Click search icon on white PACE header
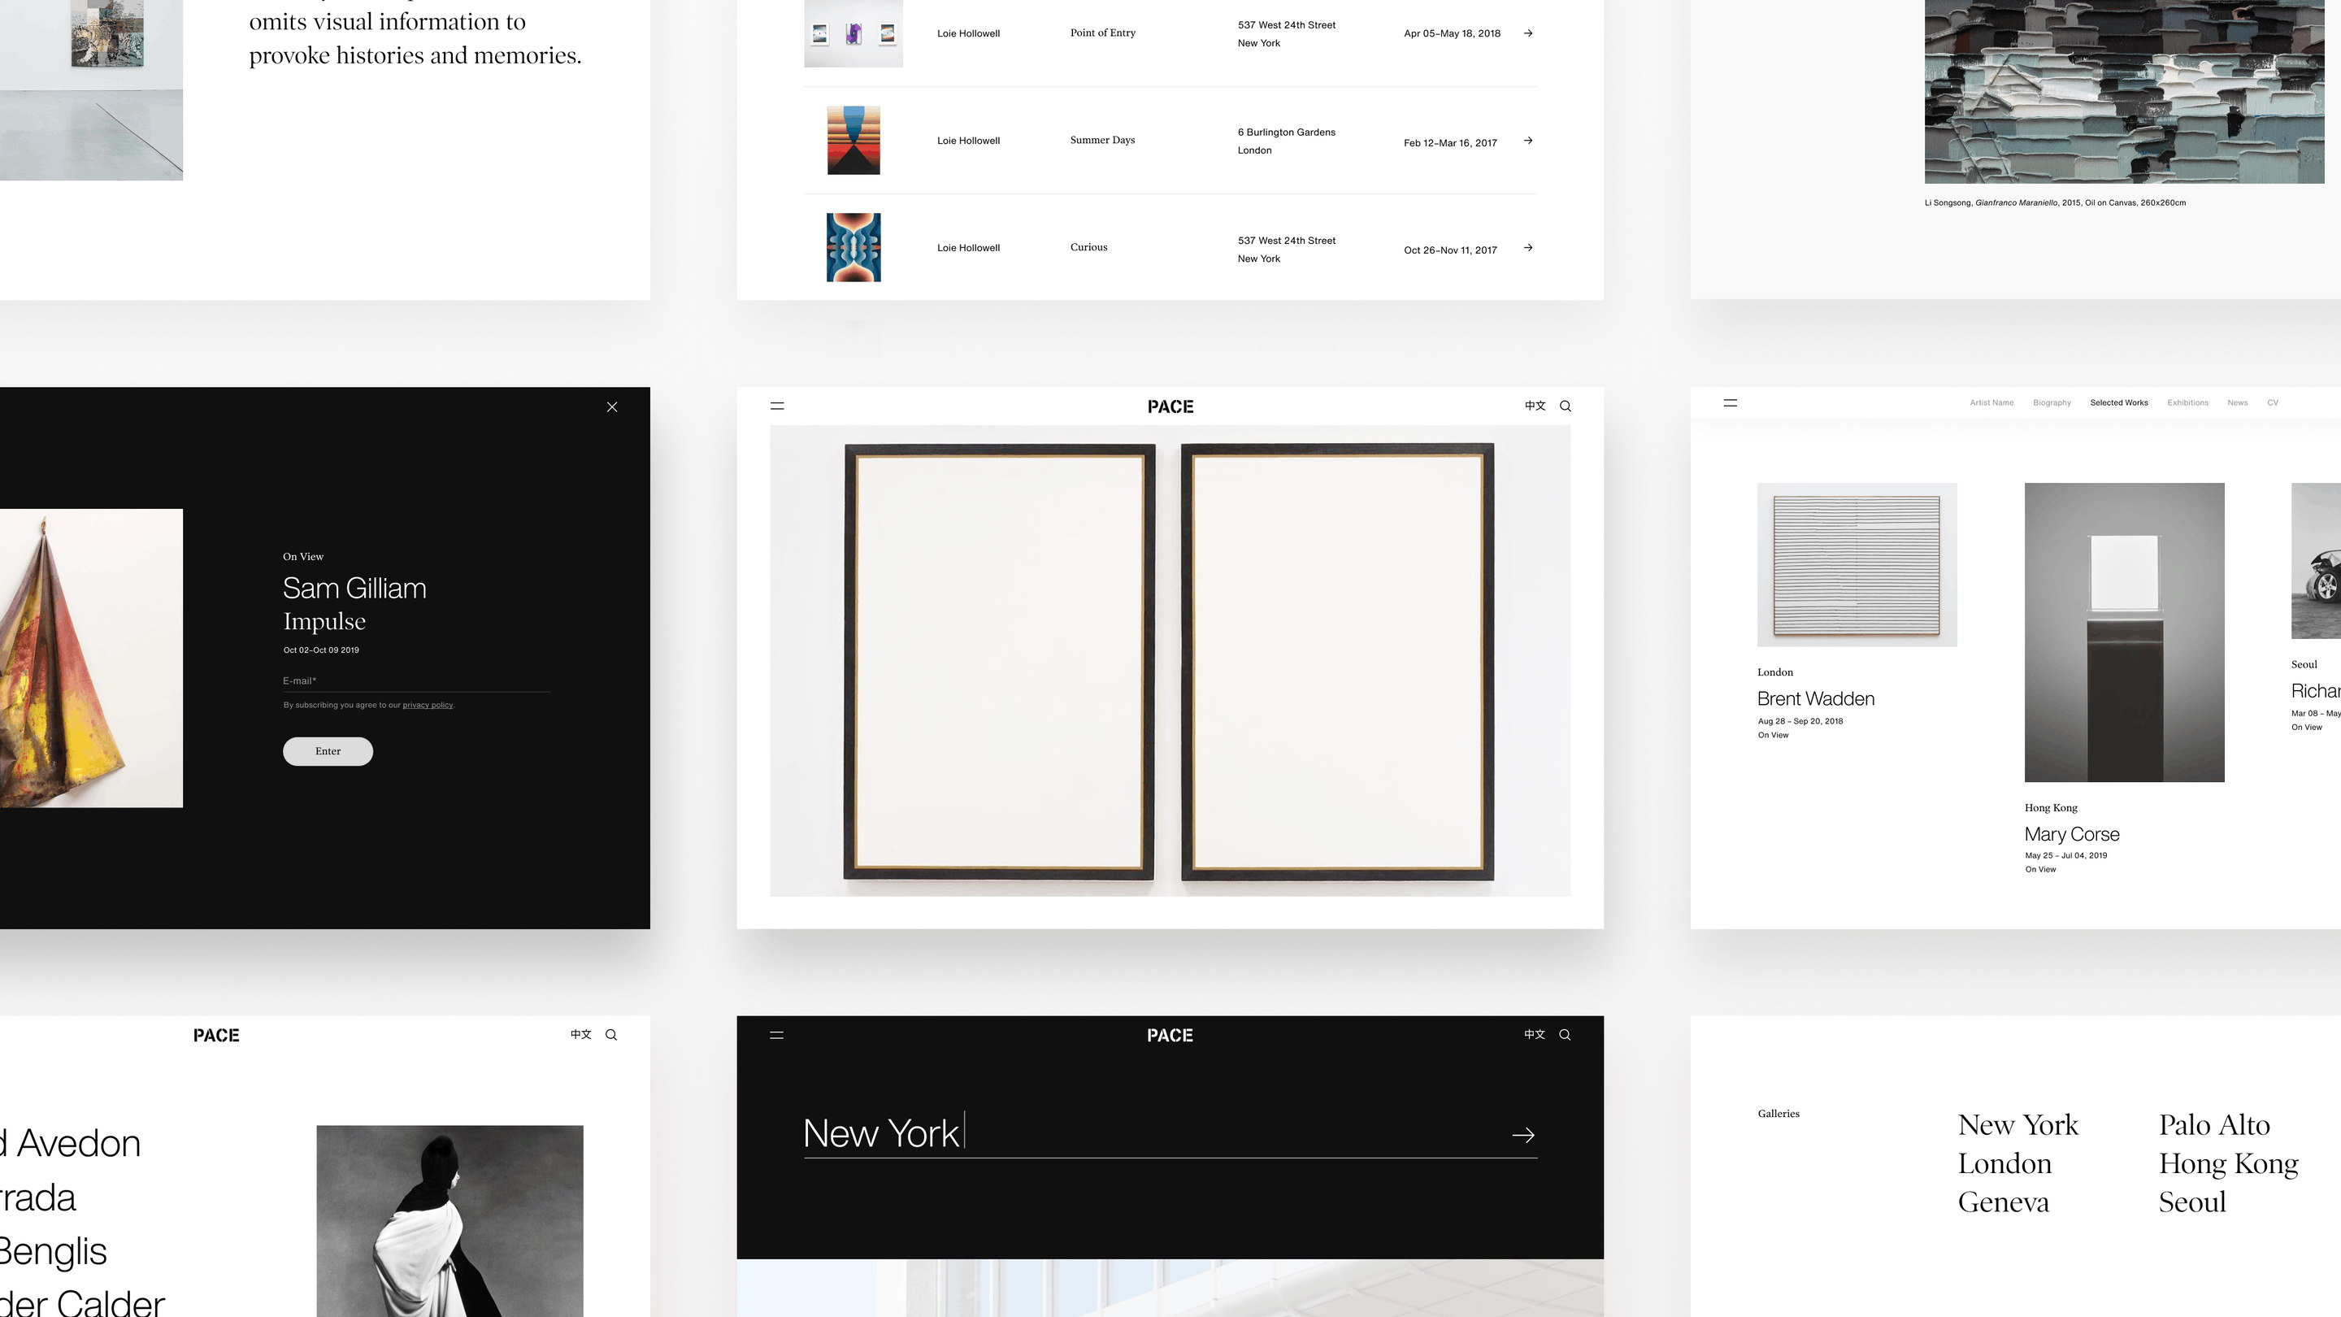The width and height of the screenshot is (2341, 1317). (1565, 406)
